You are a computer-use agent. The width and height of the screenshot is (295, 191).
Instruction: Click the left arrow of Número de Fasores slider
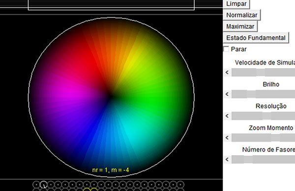(x=227, y=159)
